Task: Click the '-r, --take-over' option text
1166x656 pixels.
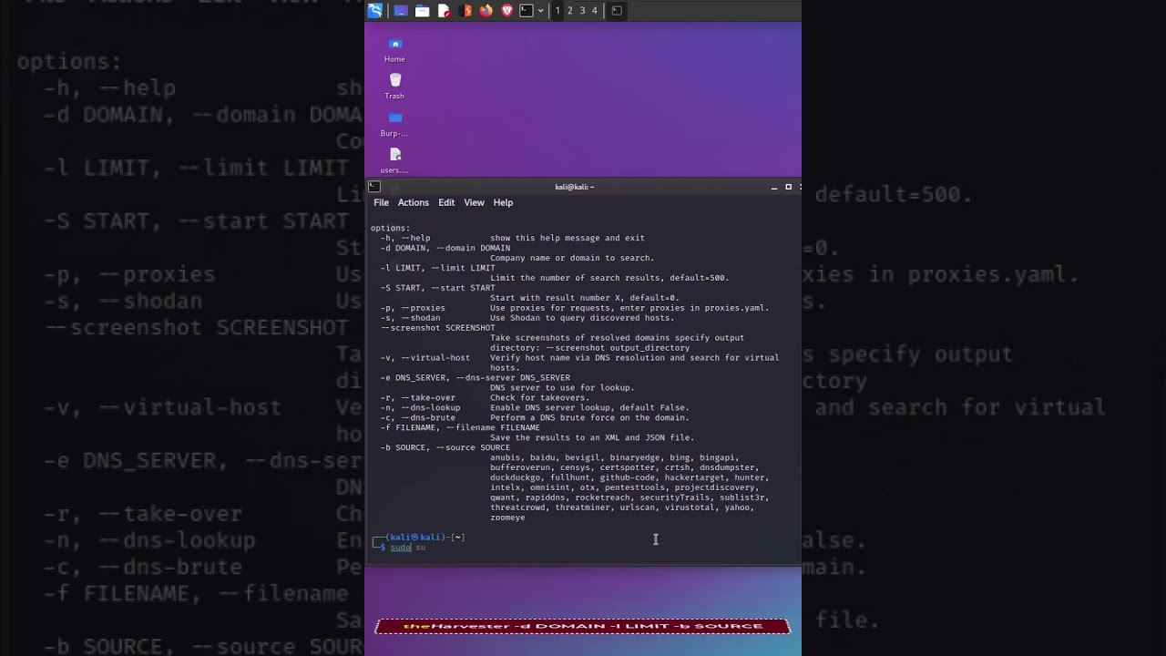Action: tap(418, 398)
